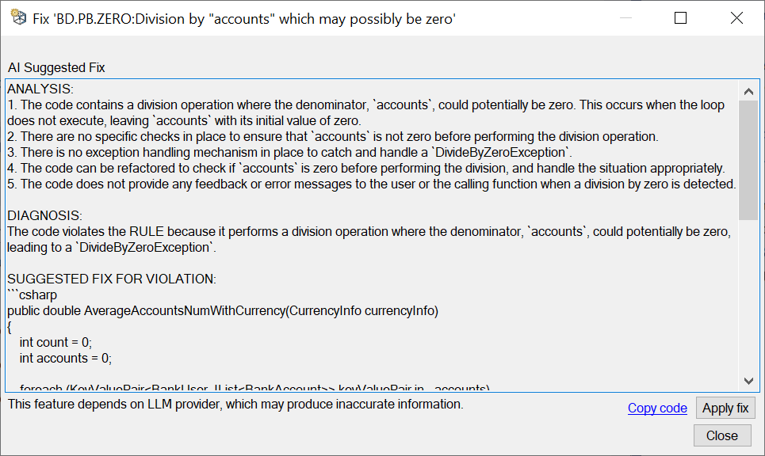Click the LLM provider disclaimer text
Screen dimensions: 765x456
click(x=235, y=405)
